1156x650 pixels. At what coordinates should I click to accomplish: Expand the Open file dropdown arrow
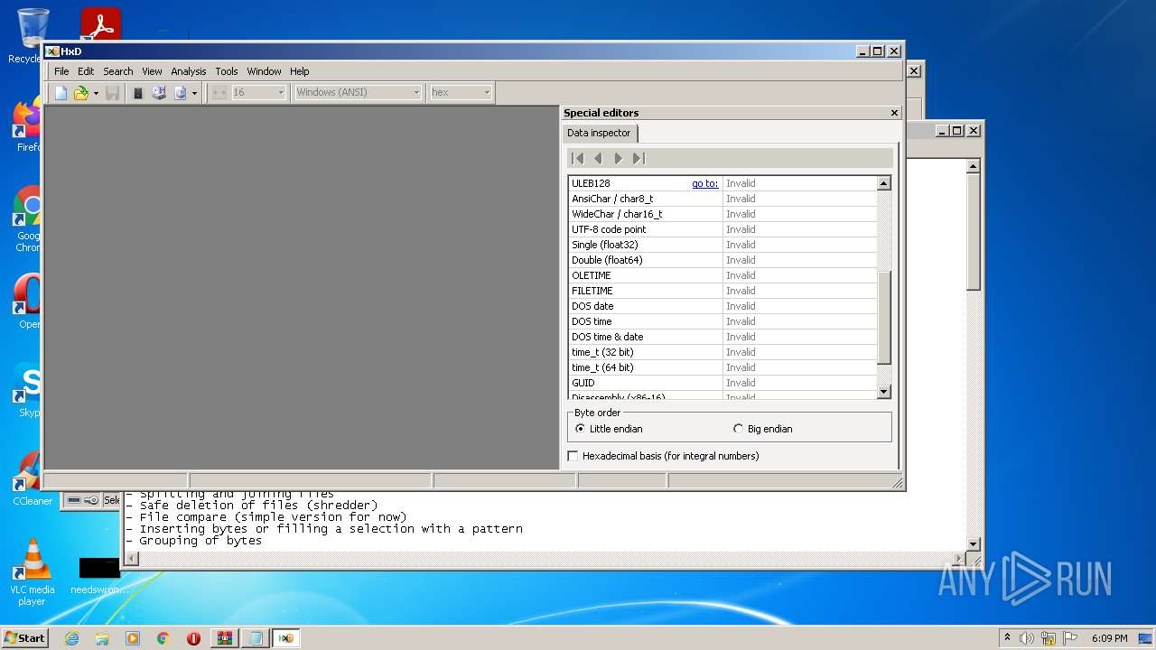tap(96, 93)
